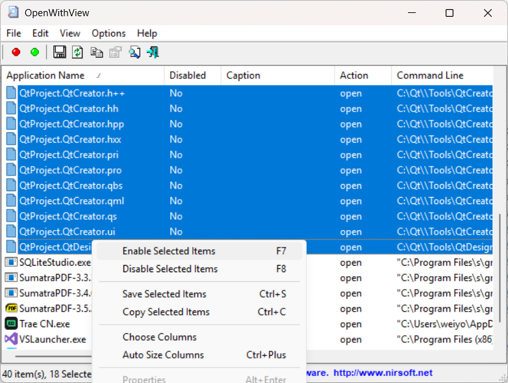Sort by the Command Line column header
Screen dimensions: 508x383
pos(442,75)
